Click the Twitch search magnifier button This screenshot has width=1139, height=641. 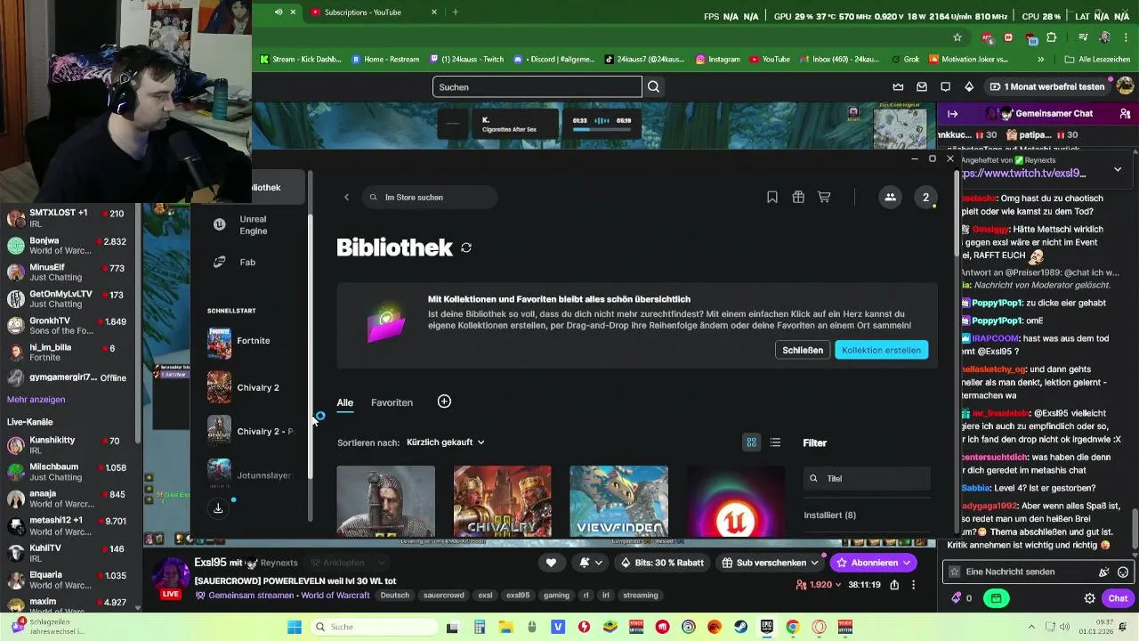[x=654, y=86]
